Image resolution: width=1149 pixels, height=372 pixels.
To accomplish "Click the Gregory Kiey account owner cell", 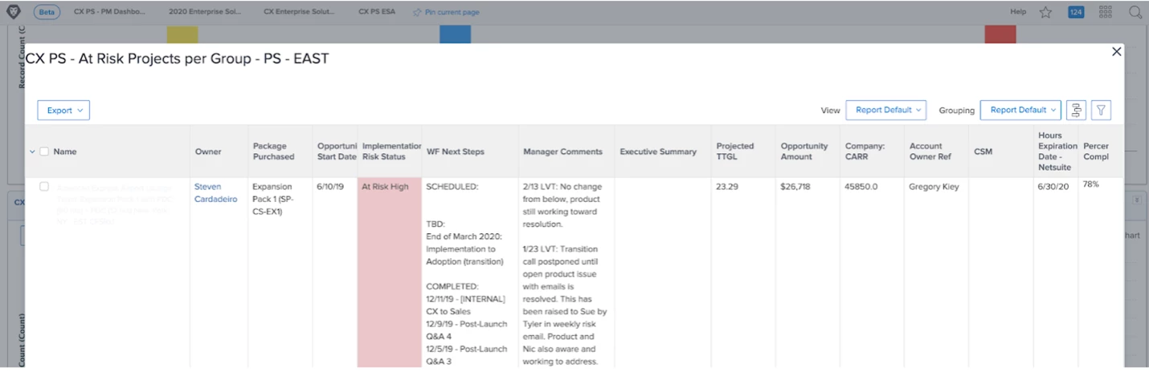I will tap(934, 187).
